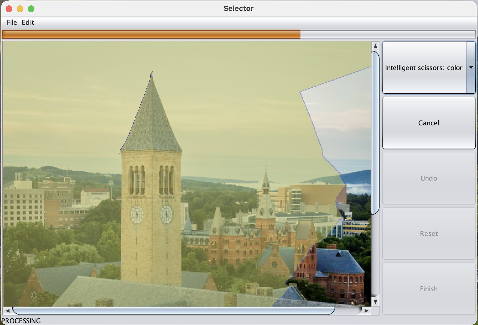Screen dimensions: 478x325
Task: Click the vertical scrollbar down arrow
Action: pyautogui.click(x=375, y=302)
